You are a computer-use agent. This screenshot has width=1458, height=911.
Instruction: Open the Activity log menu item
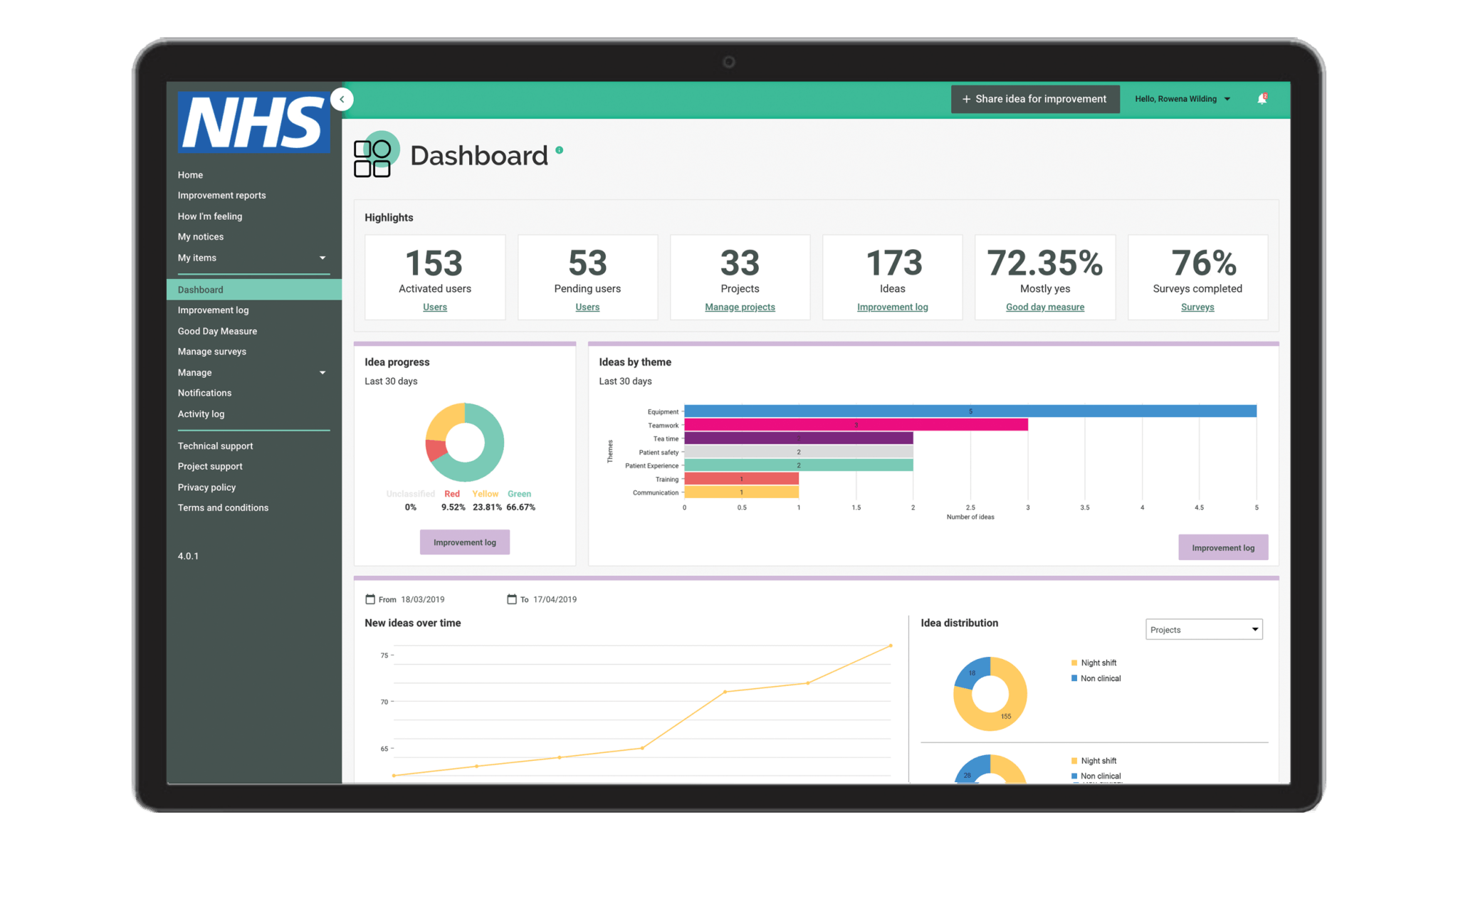[201, 414]
